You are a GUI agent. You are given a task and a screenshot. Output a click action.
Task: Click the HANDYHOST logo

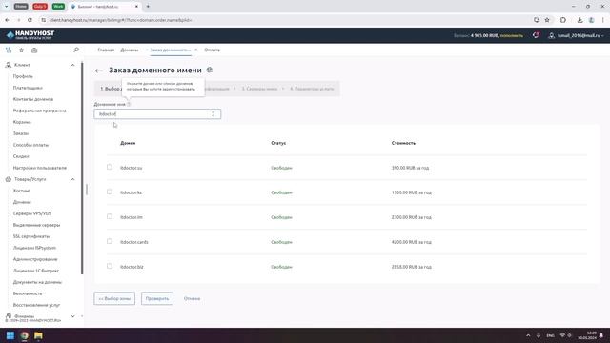click(30, 35)
